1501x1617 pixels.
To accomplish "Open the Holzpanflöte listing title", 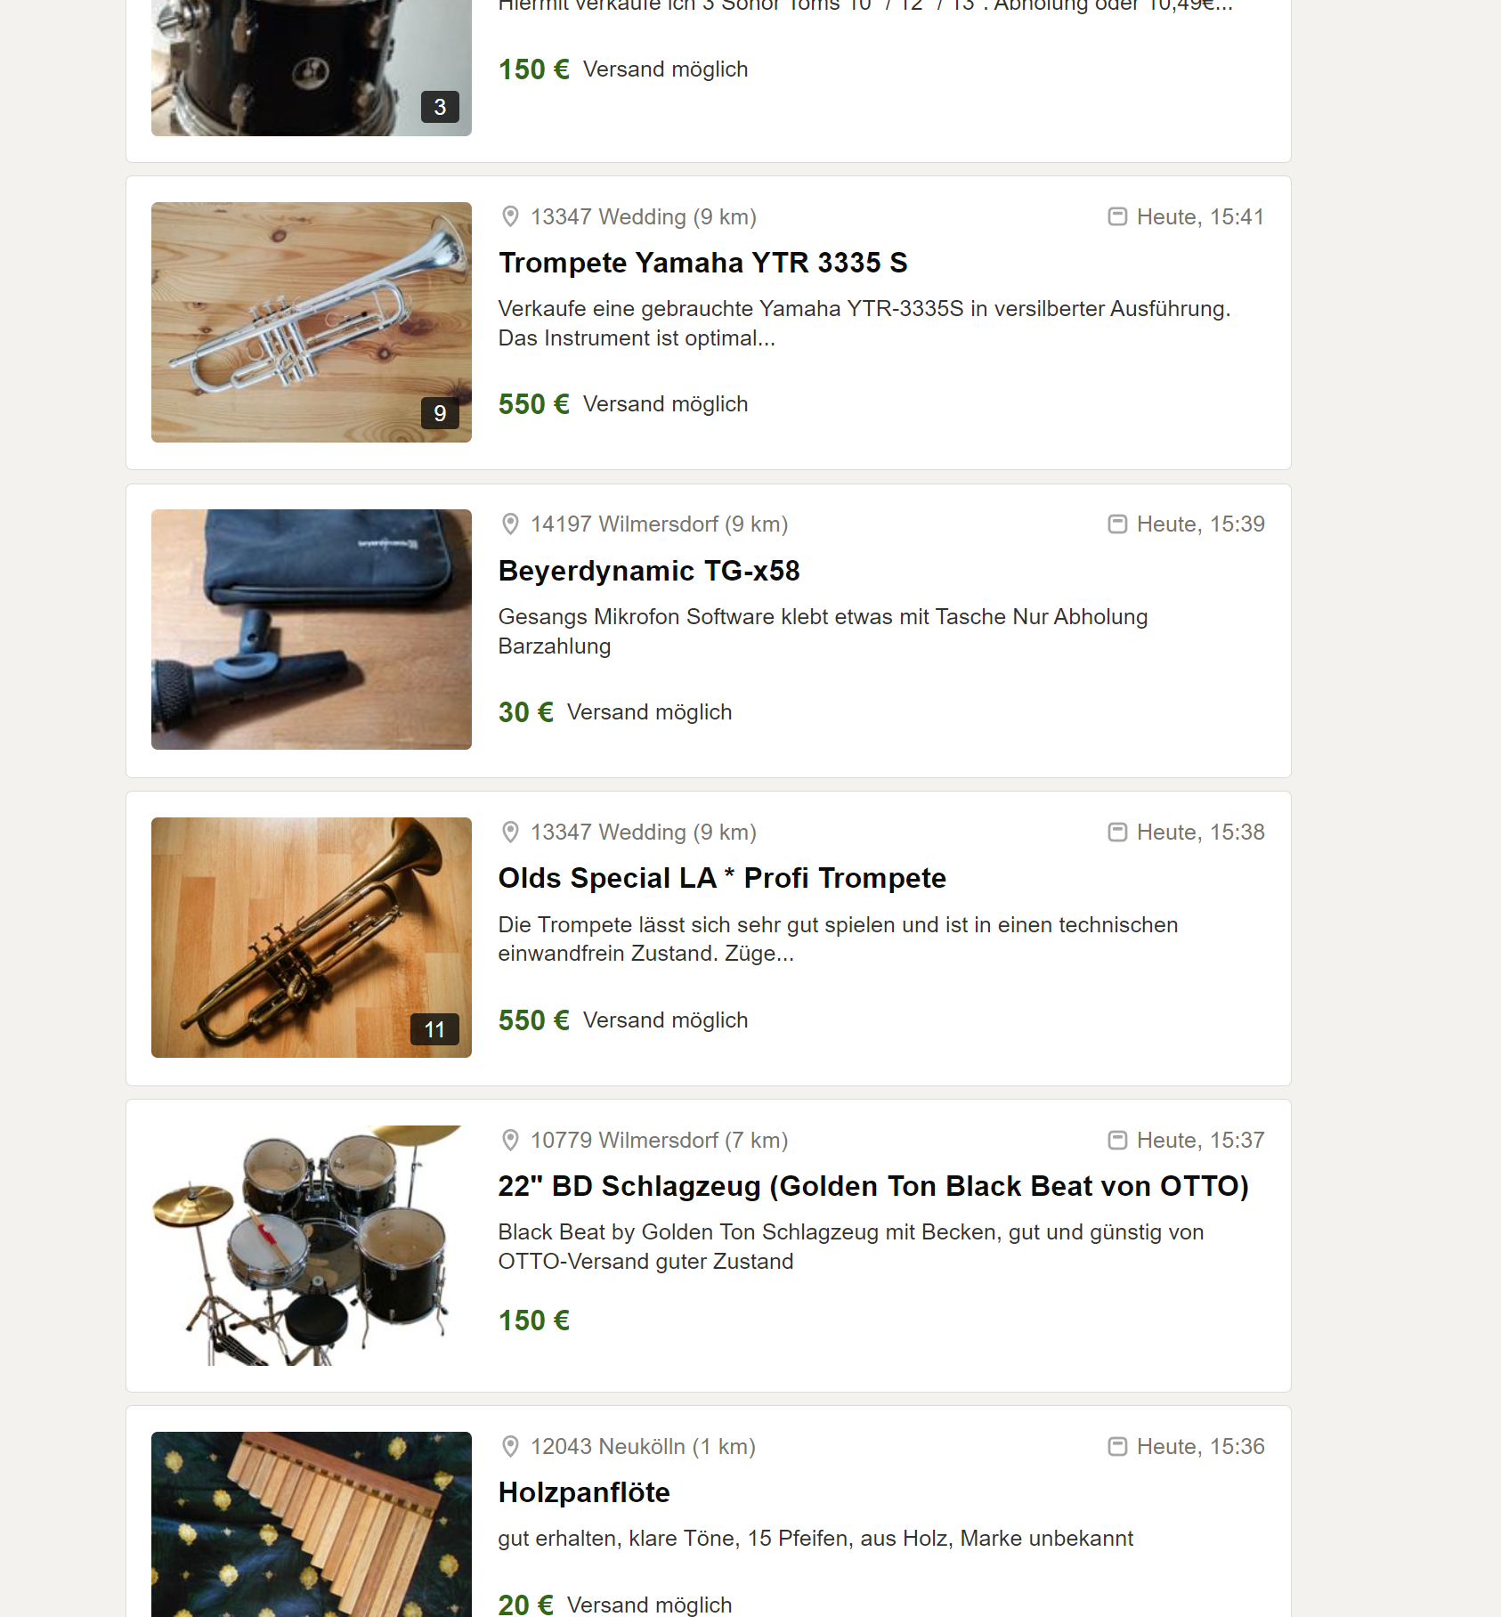I will coord(584,1492).
